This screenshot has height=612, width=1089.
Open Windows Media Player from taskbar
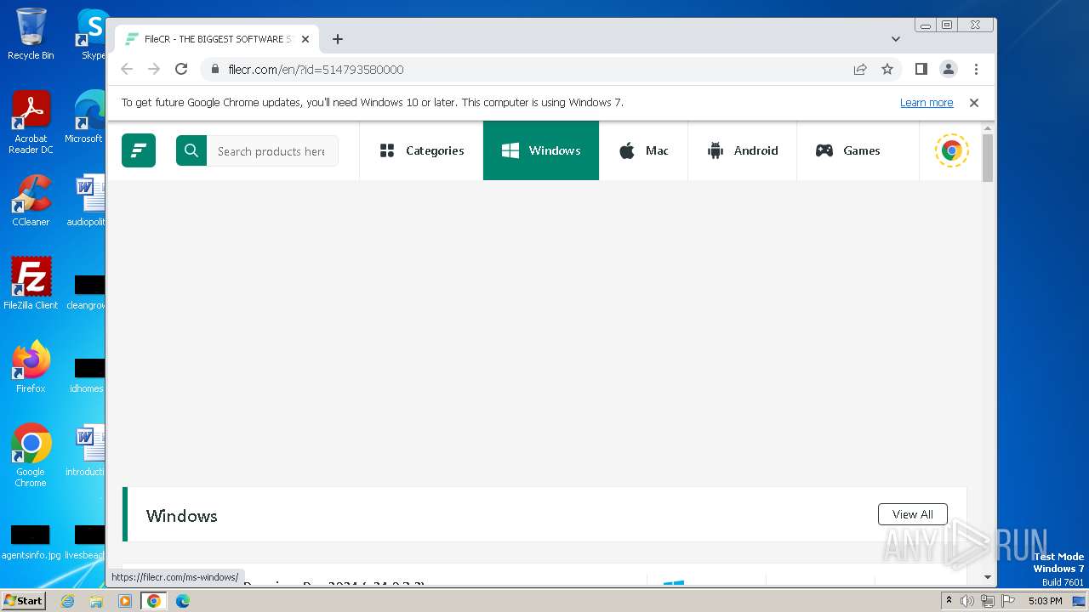click(x=125, y=601)
